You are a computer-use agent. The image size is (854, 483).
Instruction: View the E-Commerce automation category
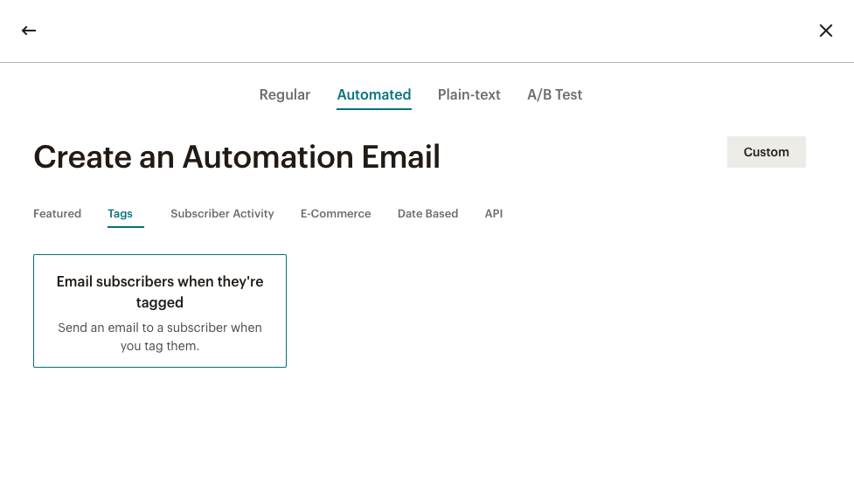tap(336, 214)
